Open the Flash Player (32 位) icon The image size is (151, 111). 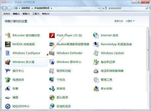52,35
